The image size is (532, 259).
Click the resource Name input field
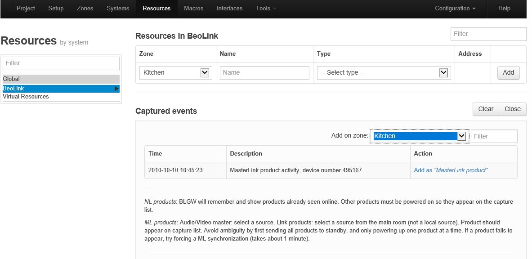[x=264, y=73]
